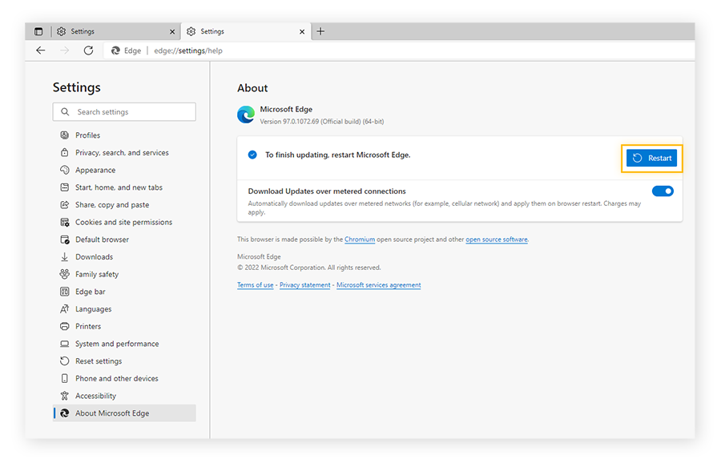Go to Downloads settings

click(124, 257)
